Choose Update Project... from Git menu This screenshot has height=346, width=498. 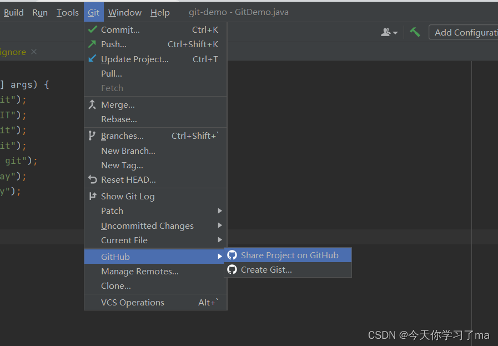[x=155, y=59]
